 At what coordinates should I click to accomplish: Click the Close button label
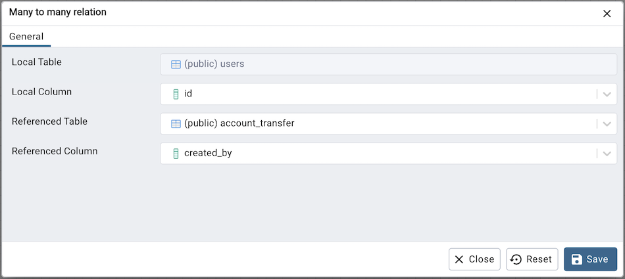(481, 259)
